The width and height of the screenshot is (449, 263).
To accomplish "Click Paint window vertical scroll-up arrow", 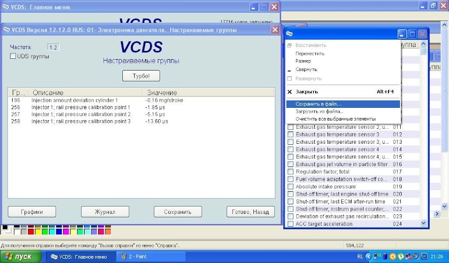I will pyautogui.click(x=444, y=25).
